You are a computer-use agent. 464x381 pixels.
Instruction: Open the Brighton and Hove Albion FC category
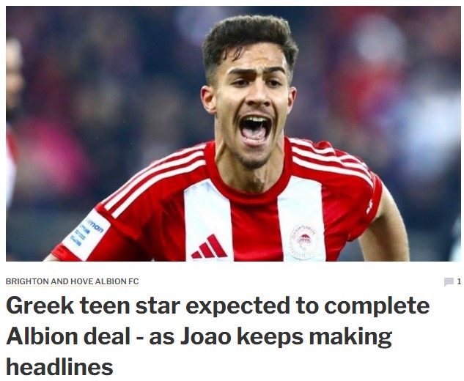pos(73,281)
